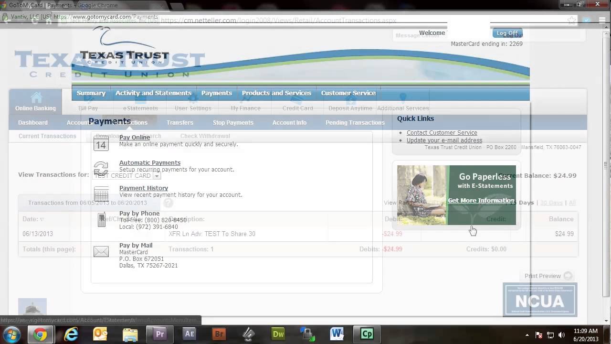The image size is (611, 344).
Task: Open Activity and Statements menu
Action: pos(153,93)
